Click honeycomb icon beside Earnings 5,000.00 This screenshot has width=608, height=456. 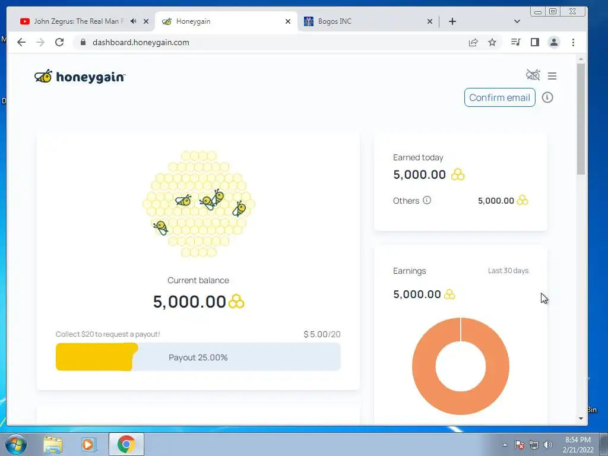[x=449, y=294]
